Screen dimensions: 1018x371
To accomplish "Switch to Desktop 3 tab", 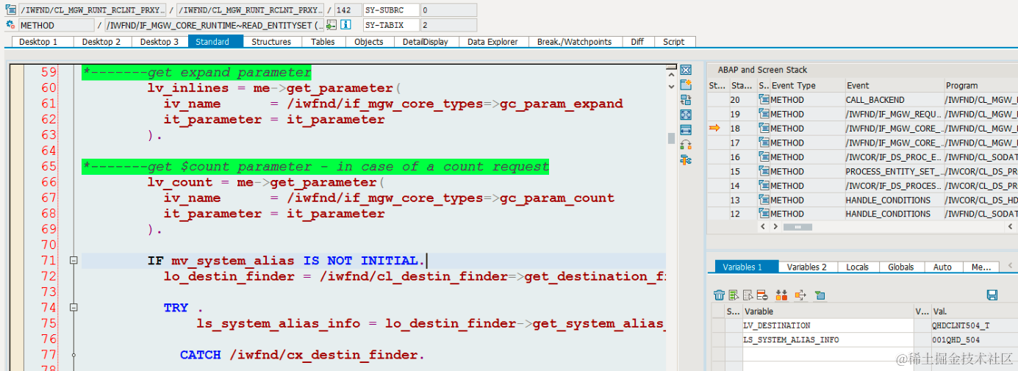I will (159, 42).
